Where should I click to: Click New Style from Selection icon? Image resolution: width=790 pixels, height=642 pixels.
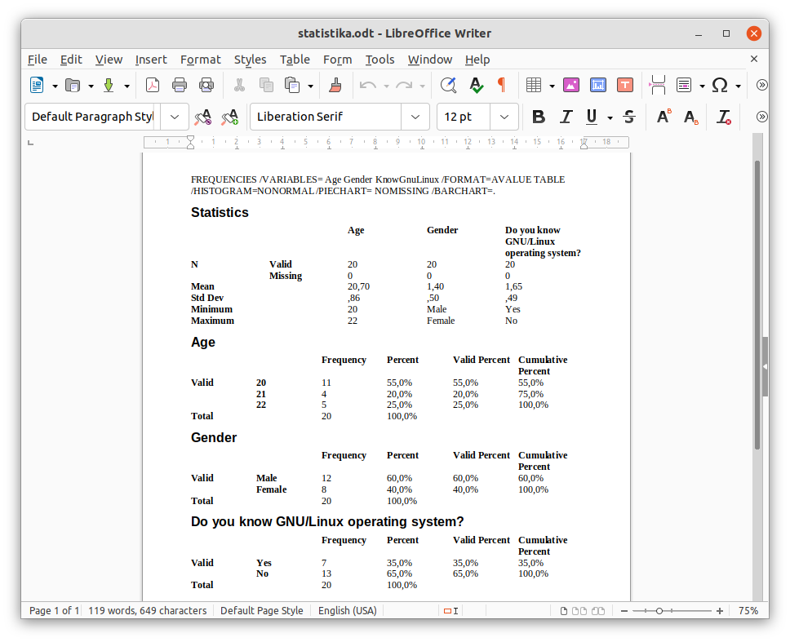[230, 117]
